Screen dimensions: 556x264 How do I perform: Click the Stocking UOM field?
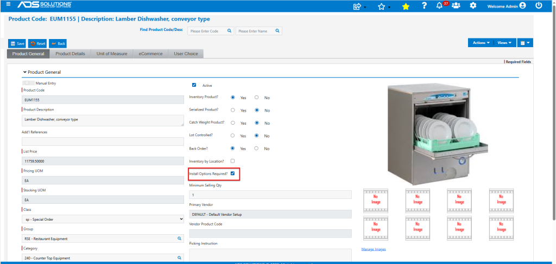click(x=103, y=199)
